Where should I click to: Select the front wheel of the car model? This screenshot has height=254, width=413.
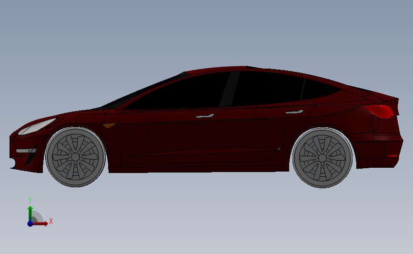coord(75,157)
